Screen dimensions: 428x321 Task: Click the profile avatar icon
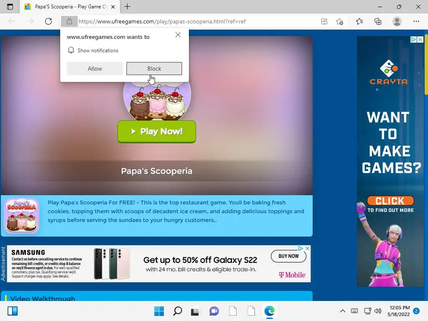[397, 21]
